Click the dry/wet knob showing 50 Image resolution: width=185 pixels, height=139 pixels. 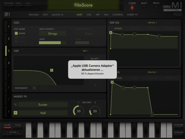click(x=79, y=111)
